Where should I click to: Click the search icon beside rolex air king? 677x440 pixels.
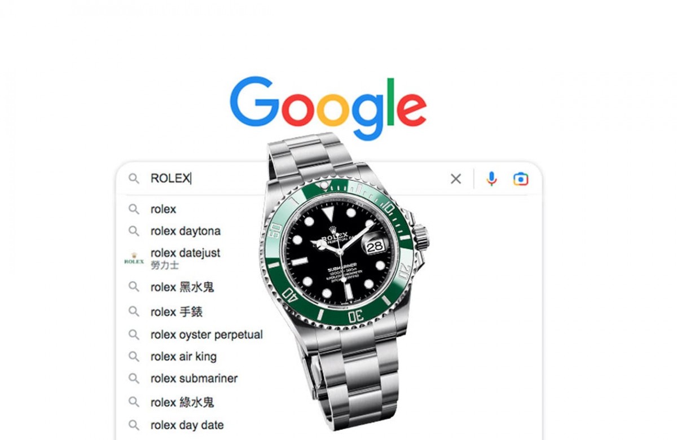click(134, 357)
